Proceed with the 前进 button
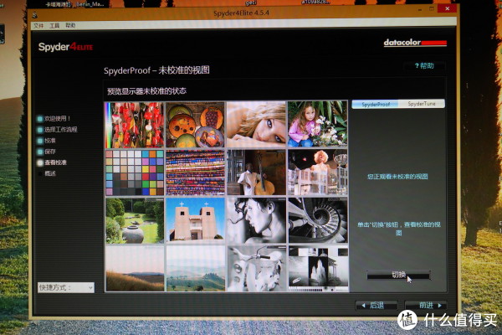The width and height of the screenshot is (502, 335). coord(426,305)
